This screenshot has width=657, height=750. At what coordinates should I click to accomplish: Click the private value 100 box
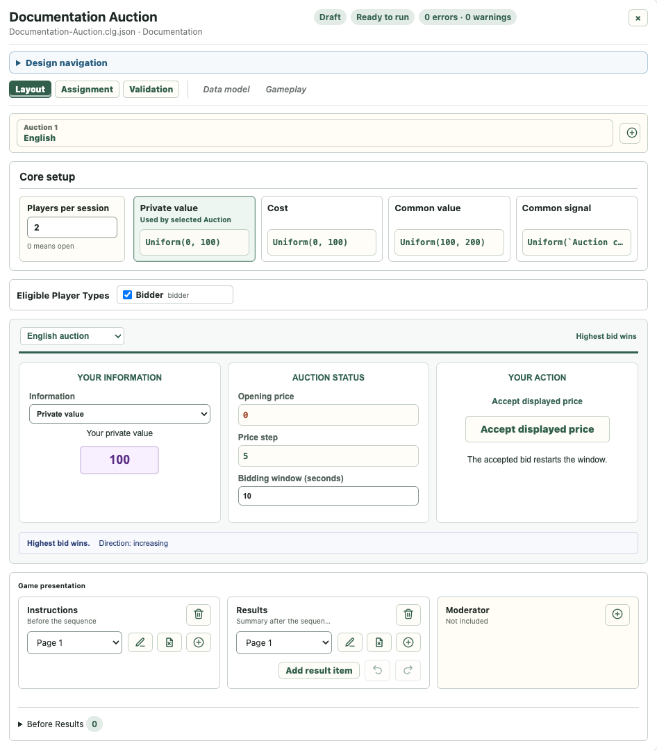coord(119,460)
